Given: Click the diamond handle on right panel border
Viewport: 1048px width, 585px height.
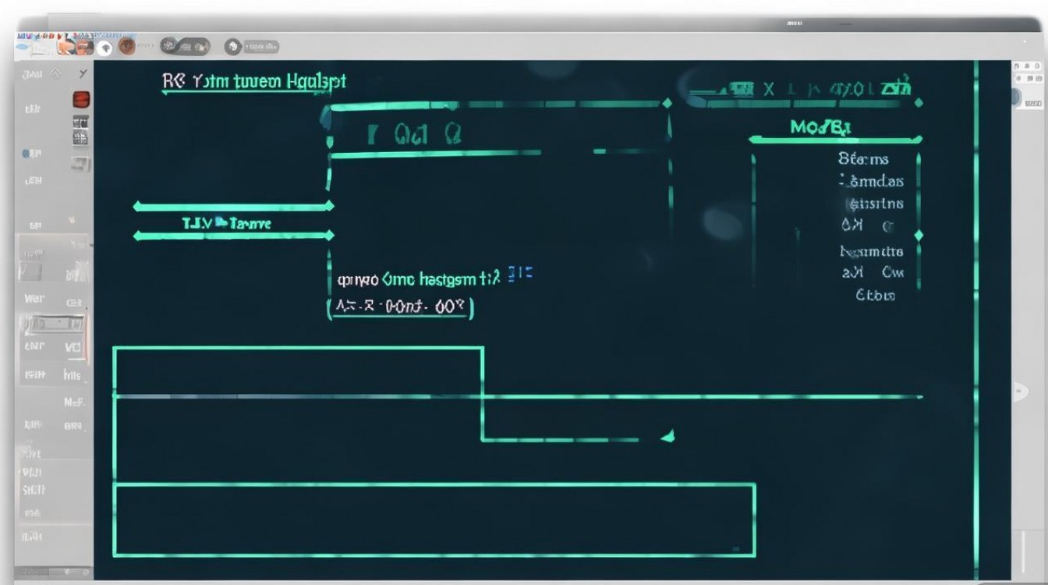Looking at the screenshot, I should (x=918, y=235).
